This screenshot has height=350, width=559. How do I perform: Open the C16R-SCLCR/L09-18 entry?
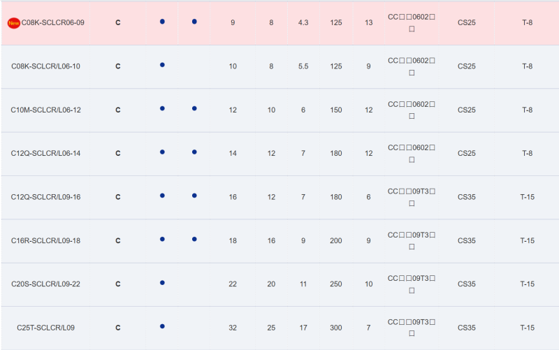(x=45, y=241)
